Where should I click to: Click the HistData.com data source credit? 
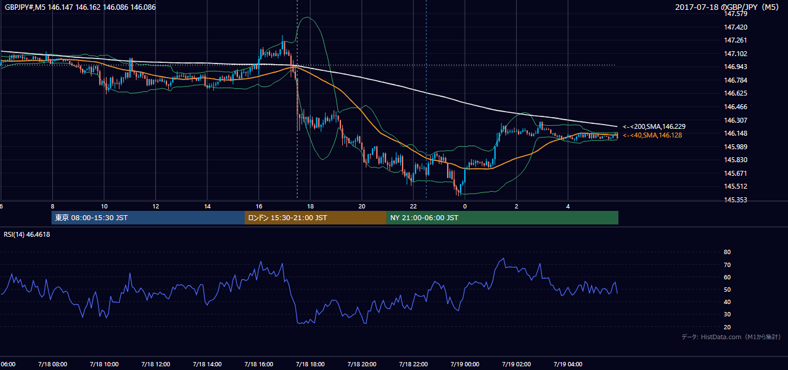point(732,337)
